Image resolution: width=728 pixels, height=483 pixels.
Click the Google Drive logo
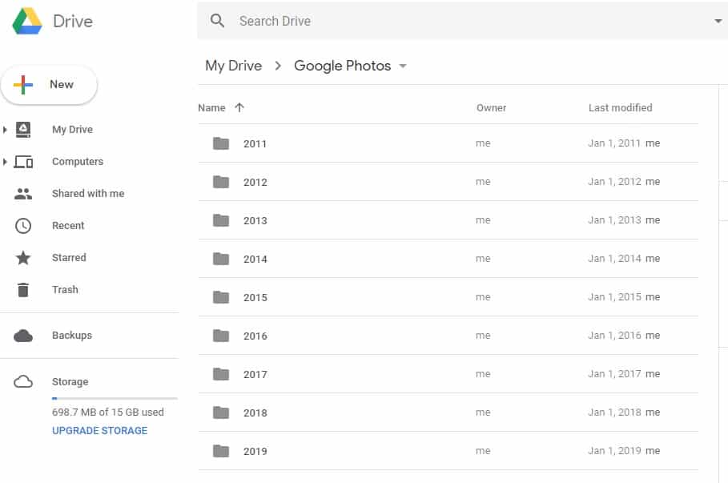[x=27, y=22]
